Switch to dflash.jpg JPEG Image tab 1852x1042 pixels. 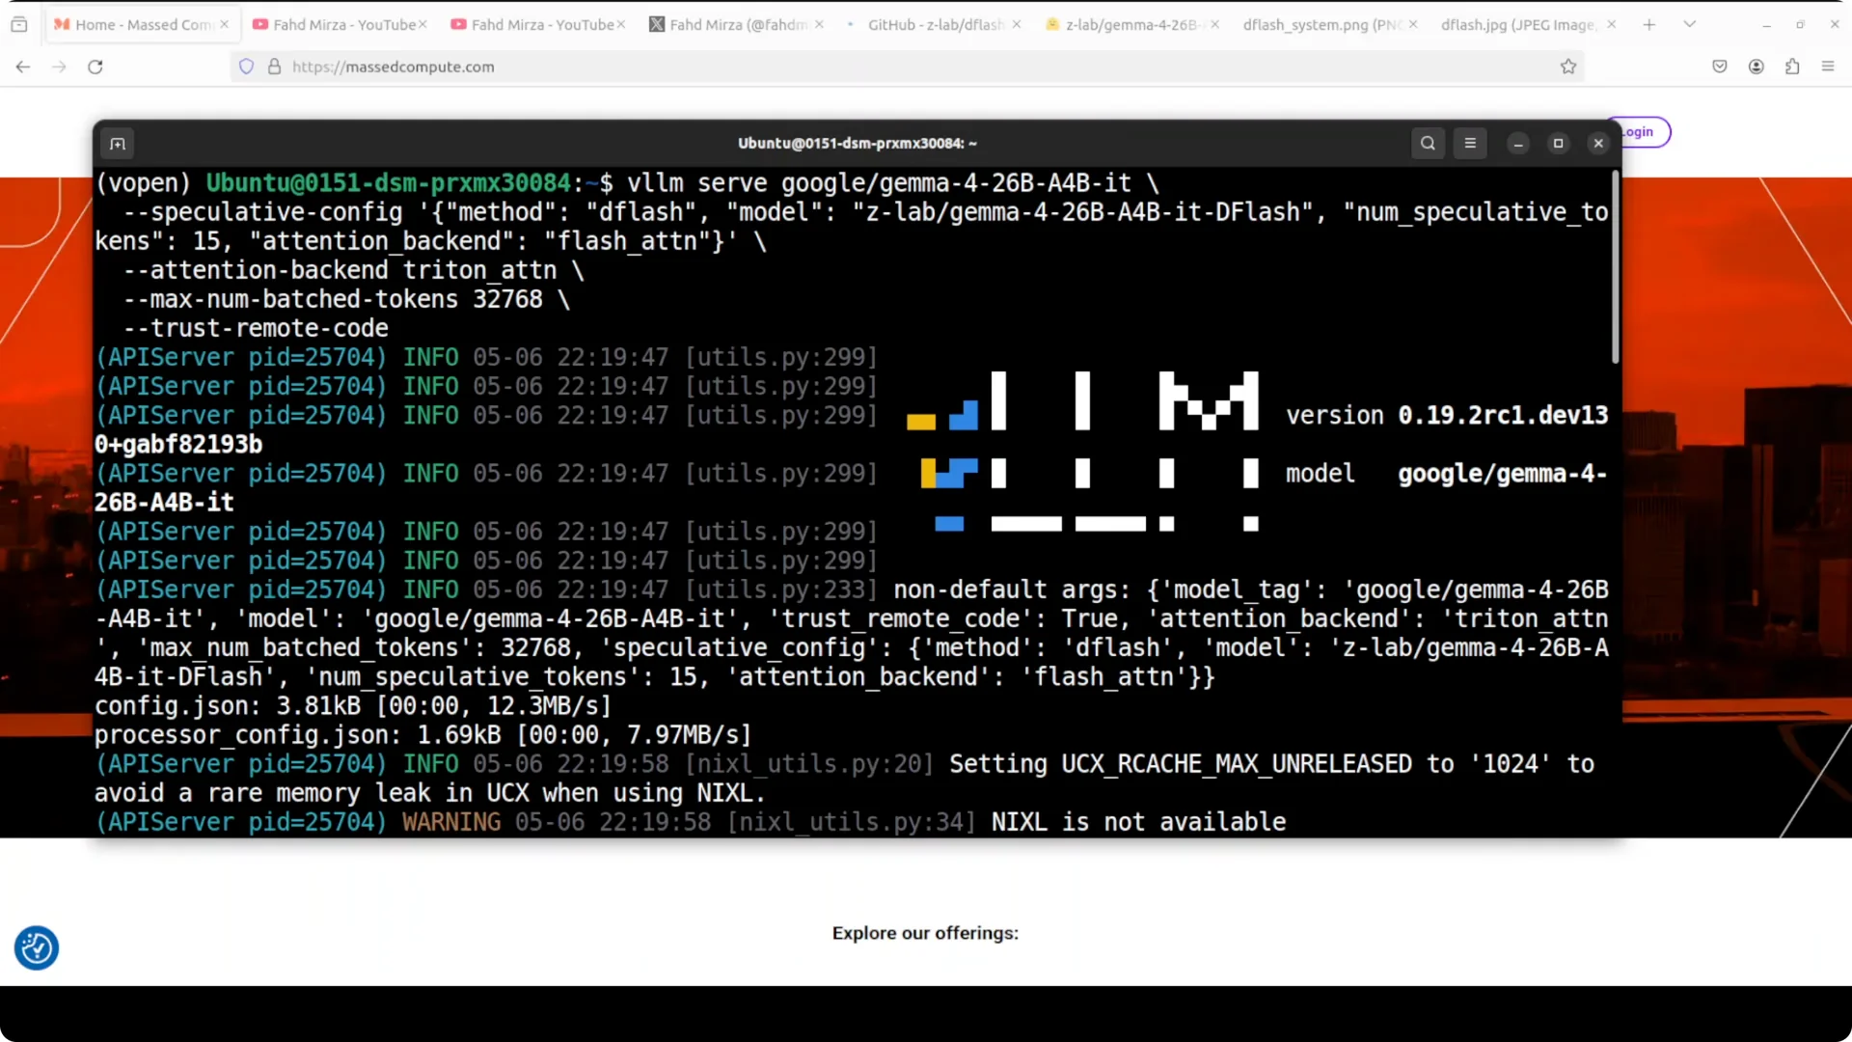pyautogui.click(x=1529, y=24)
